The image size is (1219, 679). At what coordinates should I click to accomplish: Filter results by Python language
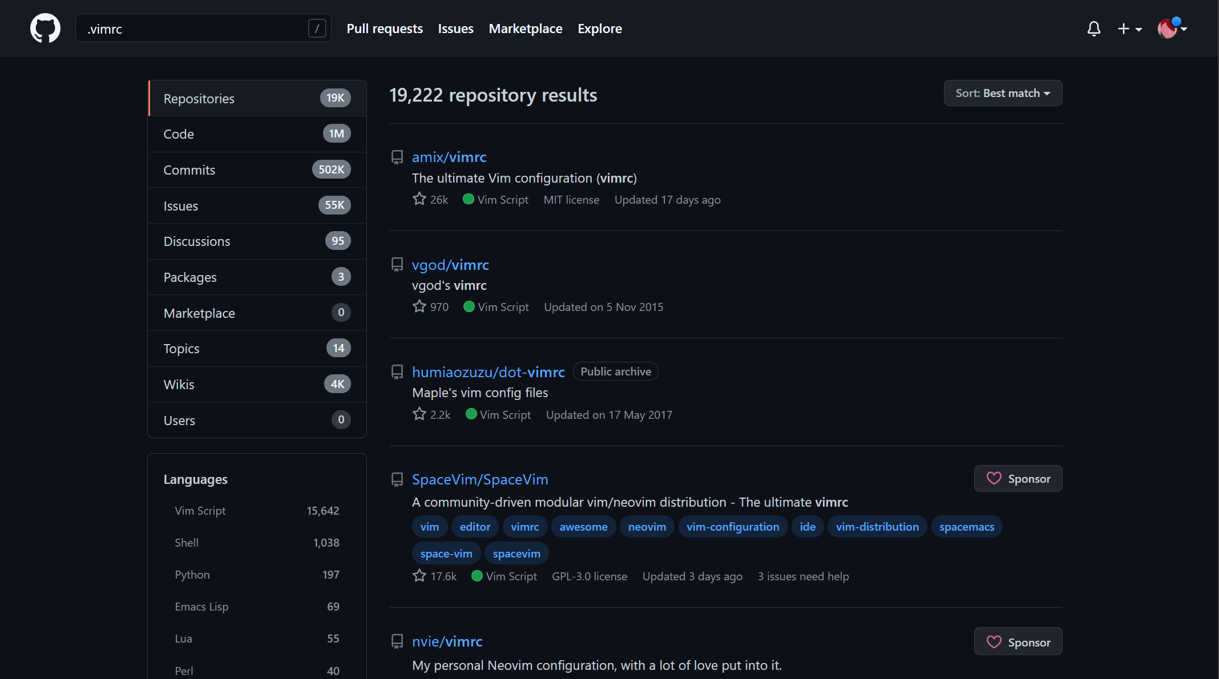[x=192, y=575]
